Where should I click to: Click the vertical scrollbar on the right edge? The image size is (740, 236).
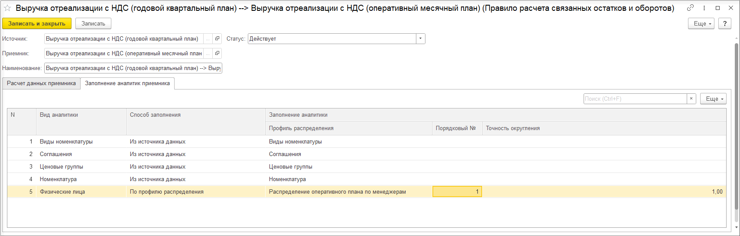coord(737,130)
